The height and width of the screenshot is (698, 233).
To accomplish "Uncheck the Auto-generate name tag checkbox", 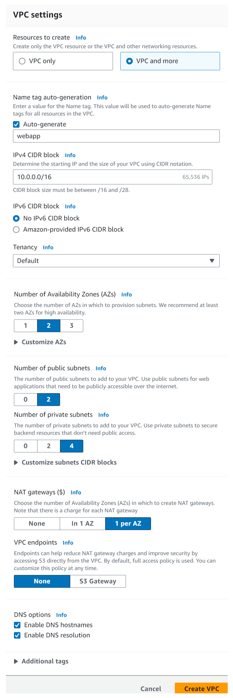I will pos(16,124).
